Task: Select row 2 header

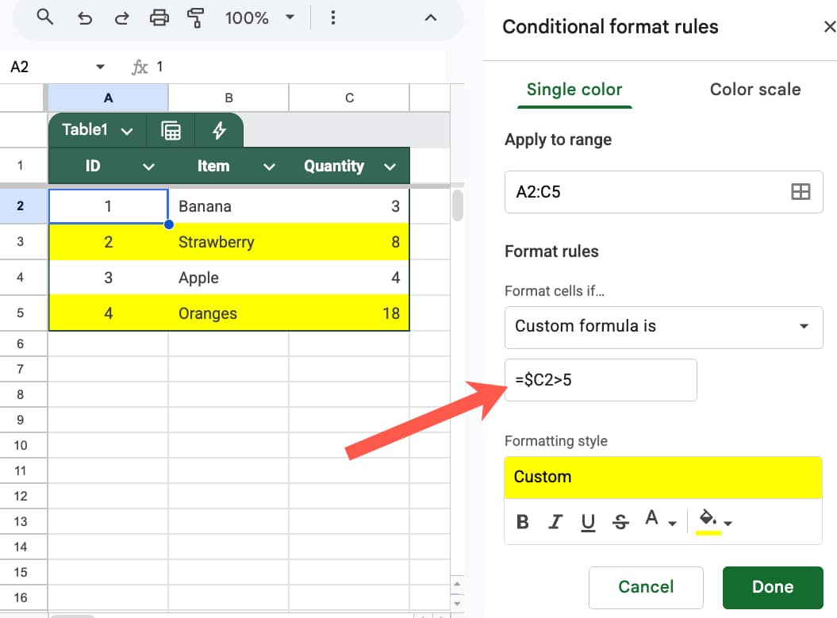Action: click(x=21, y=206)
